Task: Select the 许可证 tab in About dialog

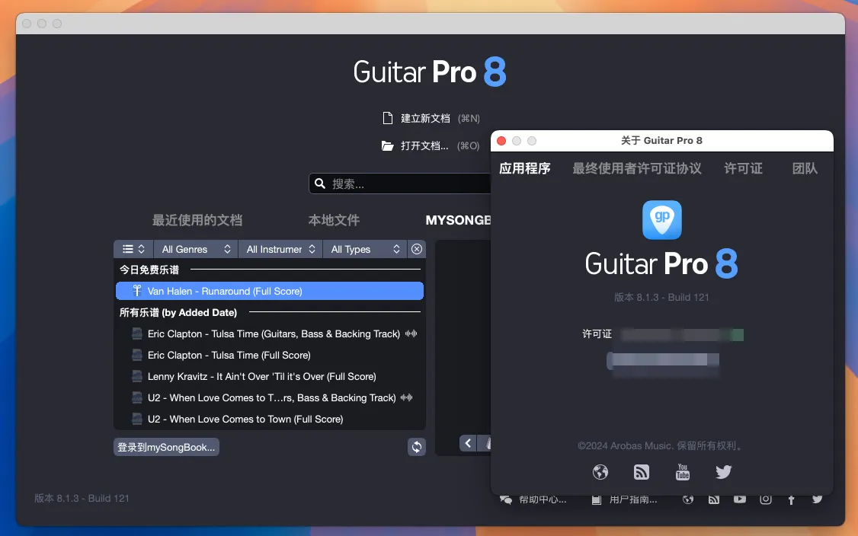Action: [x=743, y=168]
